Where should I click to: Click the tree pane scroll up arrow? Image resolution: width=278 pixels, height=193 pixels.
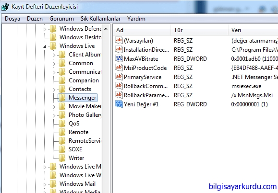click(x=106, y=29)
